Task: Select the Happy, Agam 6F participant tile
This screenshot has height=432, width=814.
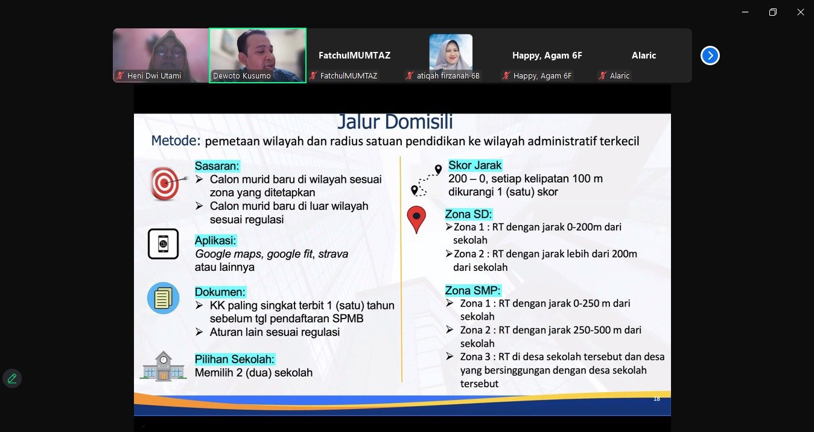Action: pyautogui.click(x=547, y=55)
